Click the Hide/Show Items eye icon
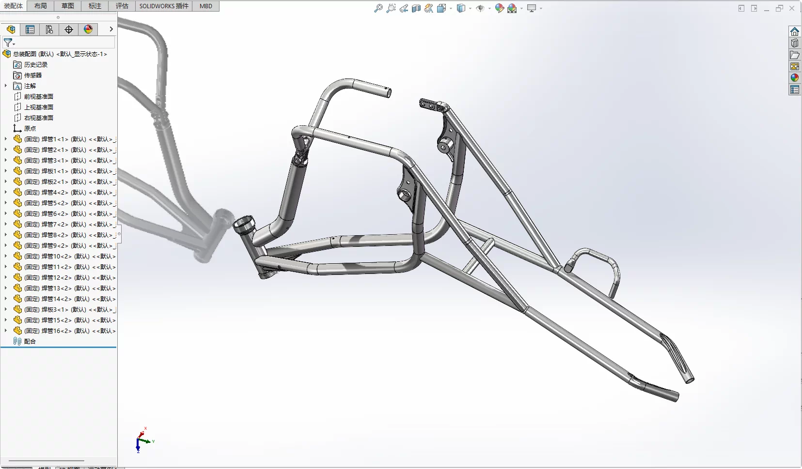Image resolution: width=802 pixels, height=469 pixels. click(480, 8)
